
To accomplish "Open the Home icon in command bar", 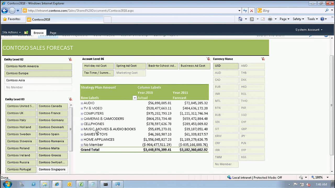I will [x=240, y=19].
